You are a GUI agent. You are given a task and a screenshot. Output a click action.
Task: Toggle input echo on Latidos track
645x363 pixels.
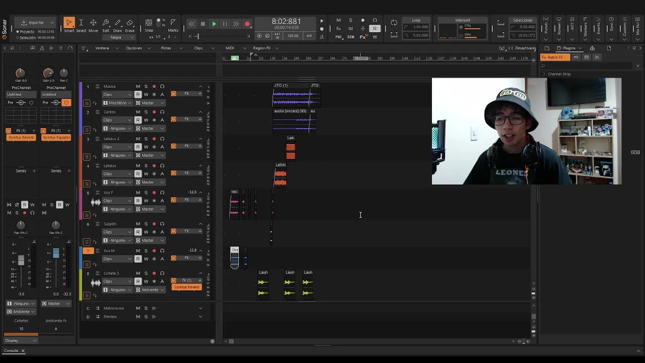pos(162,165)
